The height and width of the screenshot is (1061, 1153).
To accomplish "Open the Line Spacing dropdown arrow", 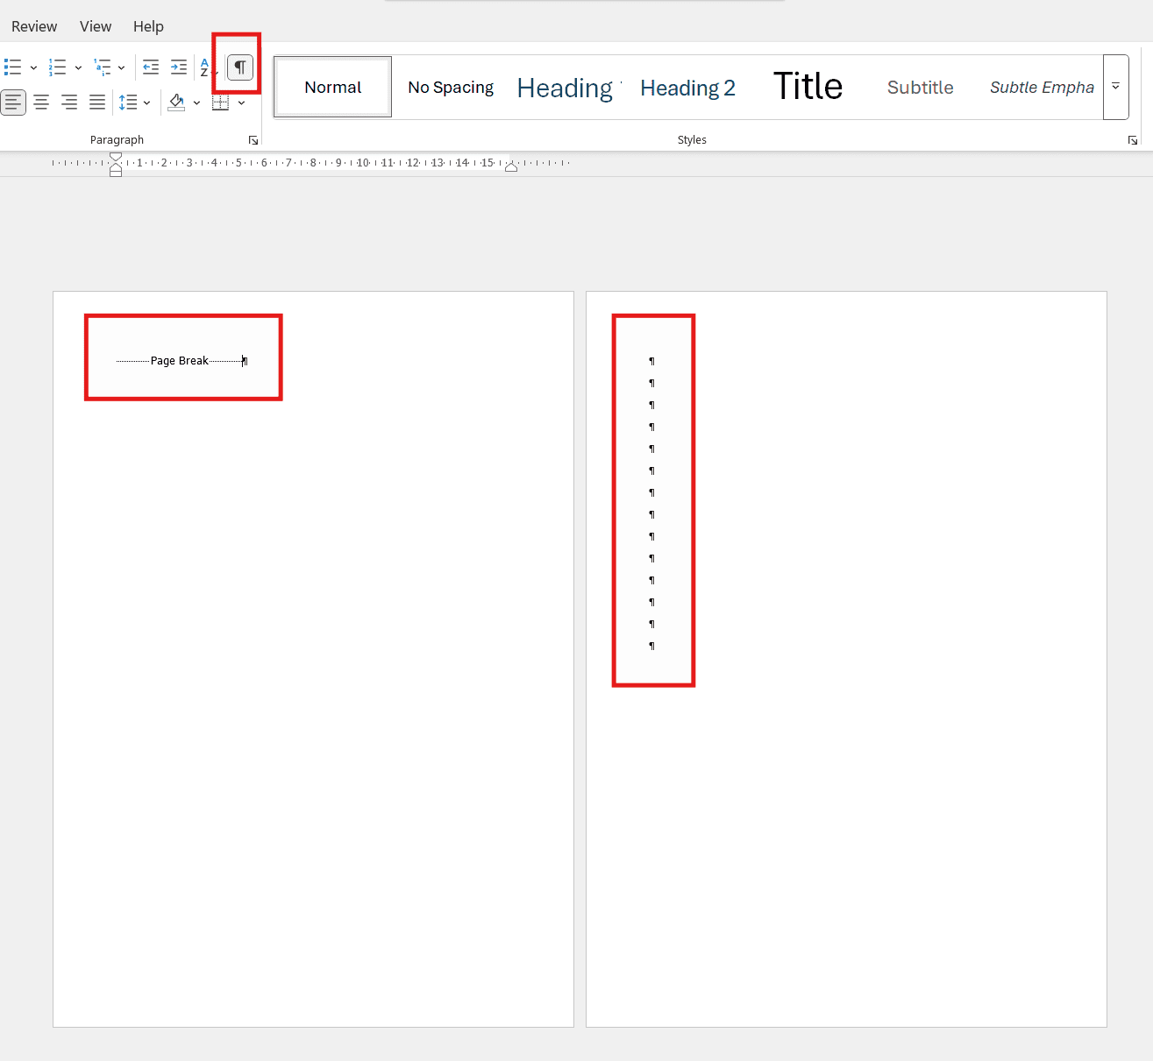I will click(147, 102).
